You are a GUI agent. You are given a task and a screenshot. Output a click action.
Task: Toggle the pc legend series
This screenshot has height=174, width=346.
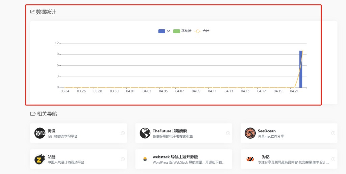pyautogui.click(x=165, y=31)
